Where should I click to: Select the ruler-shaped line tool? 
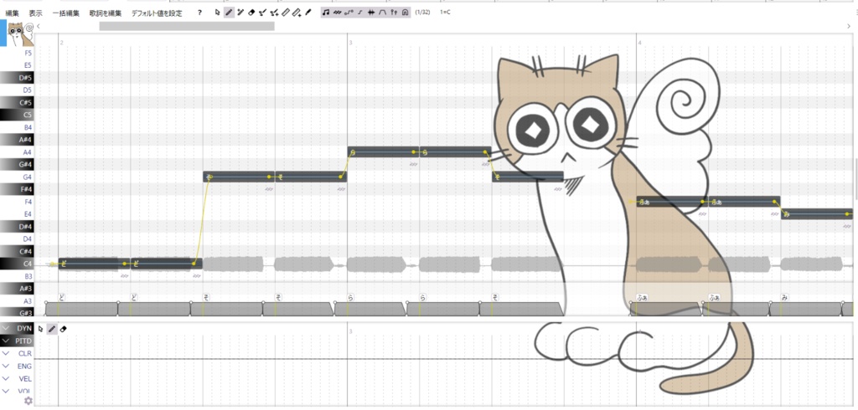click(x=285, y=13)
